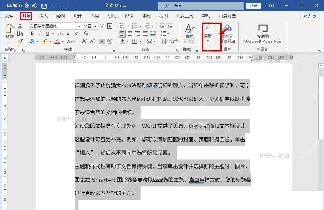This screenshot has width=324, height=210.
Task: Apply red font color
Action: click(x=57, y=41)
